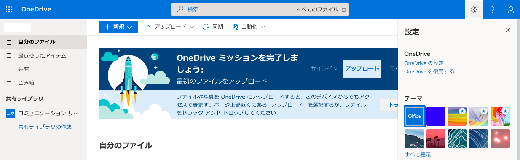Select the Office theme swatch
The image size is (520, 160).
[x=415, y=116]
